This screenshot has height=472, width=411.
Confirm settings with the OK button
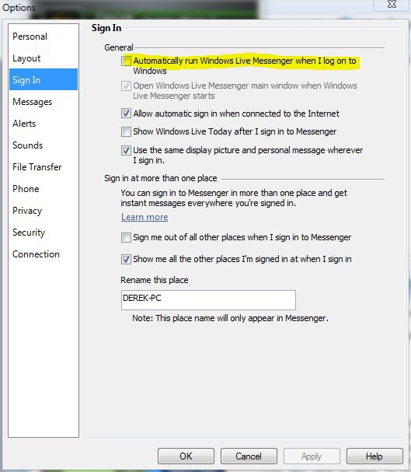(186, 456)
